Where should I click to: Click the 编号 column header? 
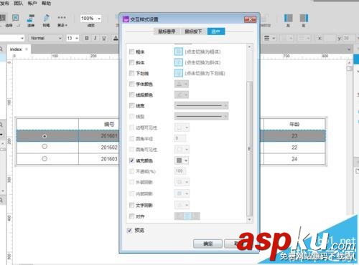click(109, 124)
